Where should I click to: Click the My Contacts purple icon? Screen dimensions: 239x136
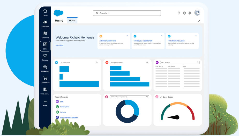pos(157,62)
